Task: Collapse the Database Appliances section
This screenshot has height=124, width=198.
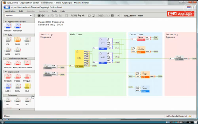Action: point(6,58)
